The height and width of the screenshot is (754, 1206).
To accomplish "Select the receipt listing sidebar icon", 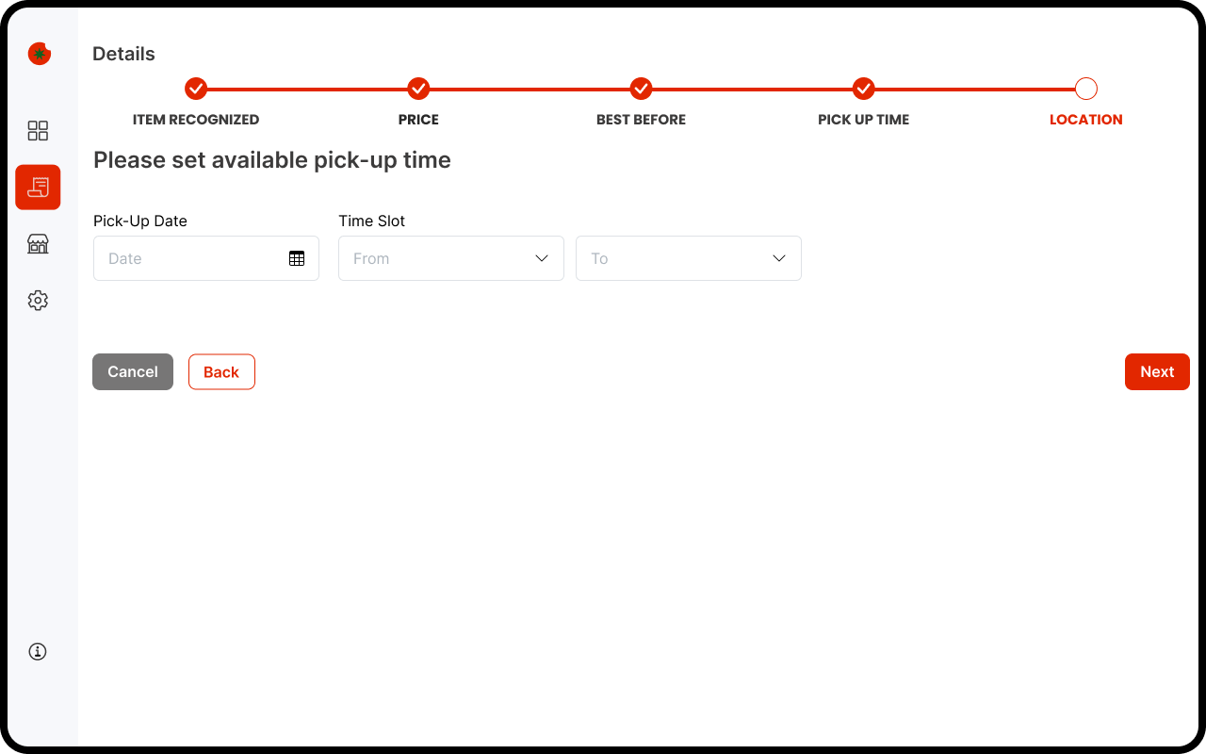I will coord(38,188).
